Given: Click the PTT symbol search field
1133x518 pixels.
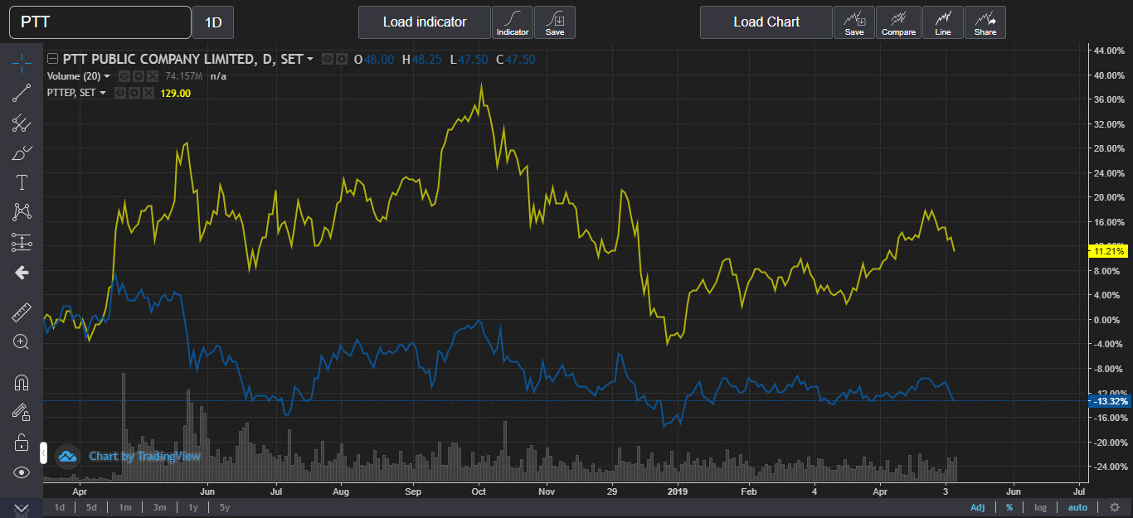Looking at the screenshot, I should [100, 22].
